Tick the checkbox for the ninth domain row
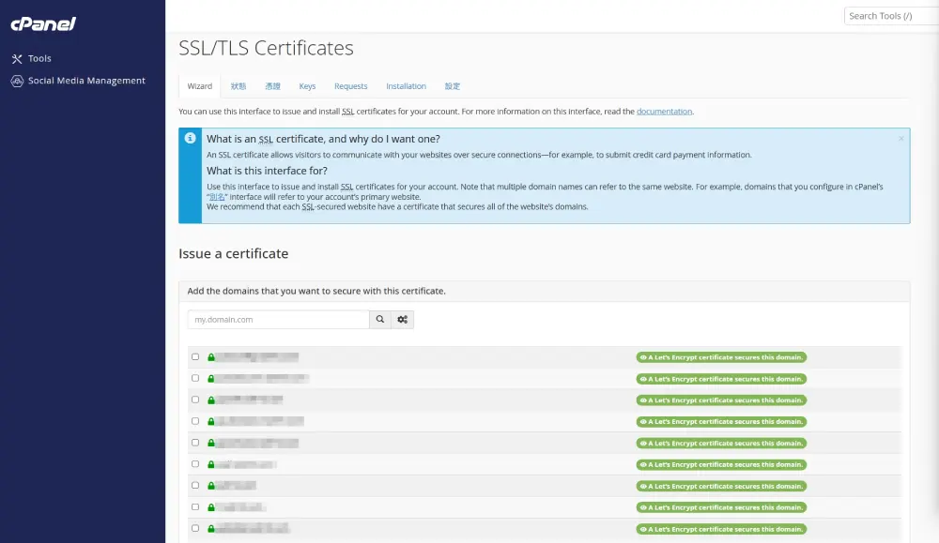This screenshot has width=939, height=543. [195, 529]
